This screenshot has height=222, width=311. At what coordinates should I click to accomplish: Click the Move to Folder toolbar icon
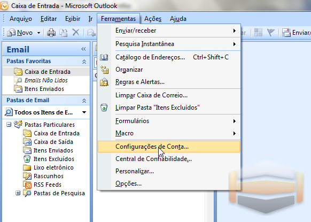click(x=64, y=33)
